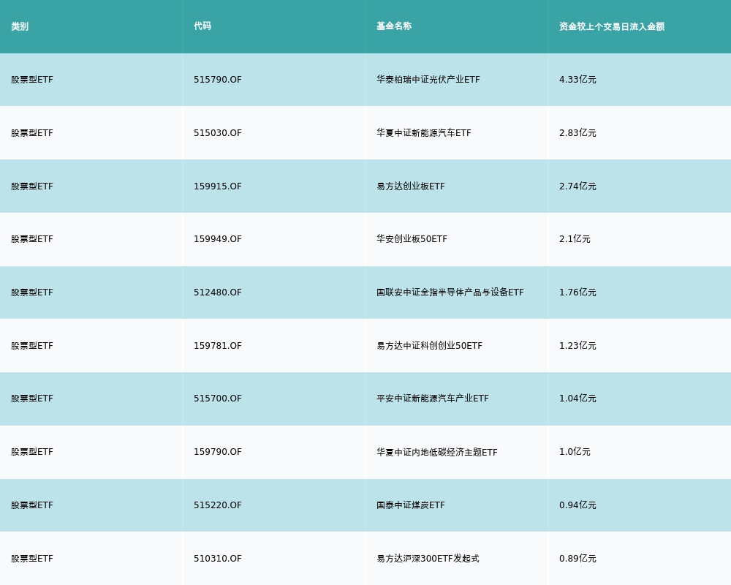Image resolution: width=731 pixels, height=585 pixels.
Task: Select fund code 515790.OF
Action: click(x=218, y=79)
